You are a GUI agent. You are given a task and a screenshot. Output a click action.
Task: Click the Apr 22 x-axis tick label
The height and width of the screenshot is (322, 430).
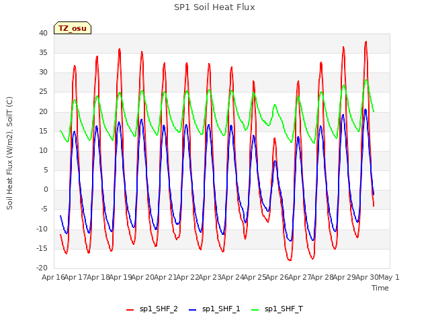(187, 277)
